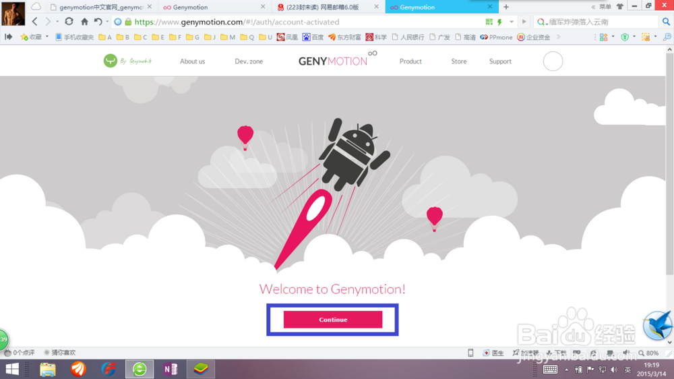Click the undo/restore closed tab icon

click(98, 22)
